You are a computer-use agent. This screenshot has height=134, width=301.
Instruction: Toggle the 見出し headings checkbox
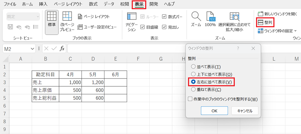coord(164,27)
